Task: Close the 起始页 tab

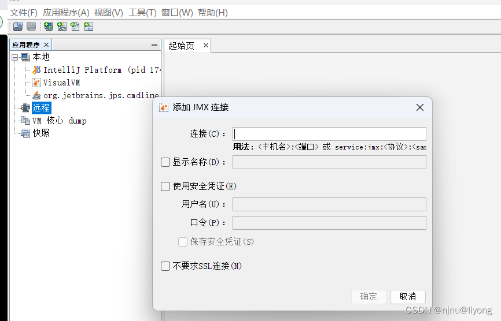Action: click(x=206, y=46)
